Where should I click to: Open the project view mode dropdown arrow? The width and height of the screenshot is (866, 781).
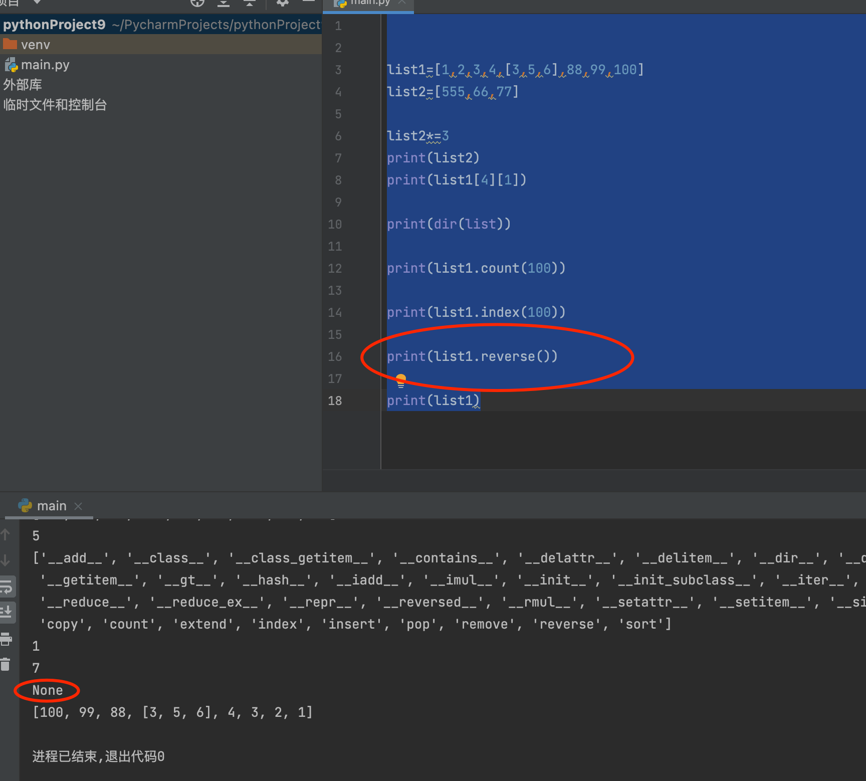(x=37, y=2)
